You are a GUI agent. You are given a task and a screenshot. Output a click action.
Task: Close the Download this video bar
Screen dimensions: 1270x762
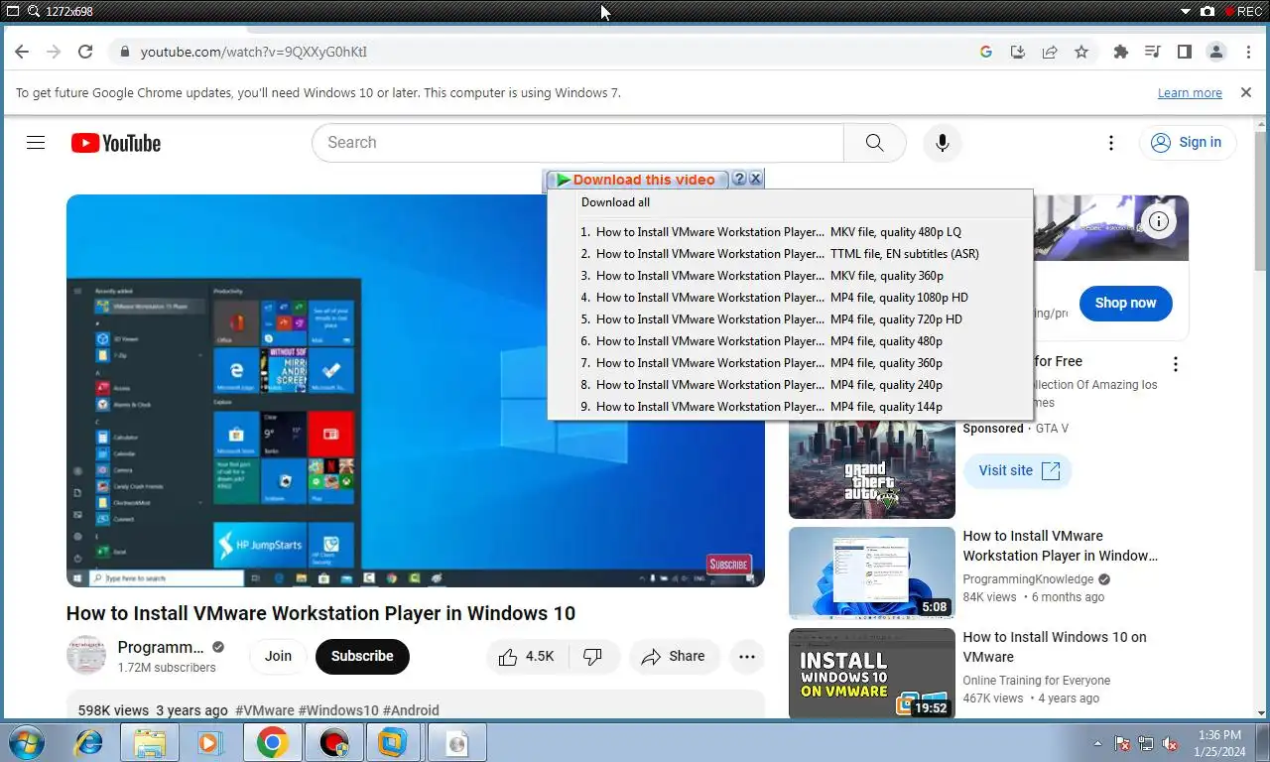[x=755, y=180]
